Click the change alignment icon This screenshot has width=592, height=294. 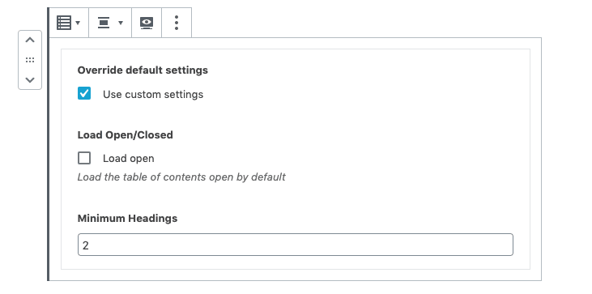pos(104,23)
